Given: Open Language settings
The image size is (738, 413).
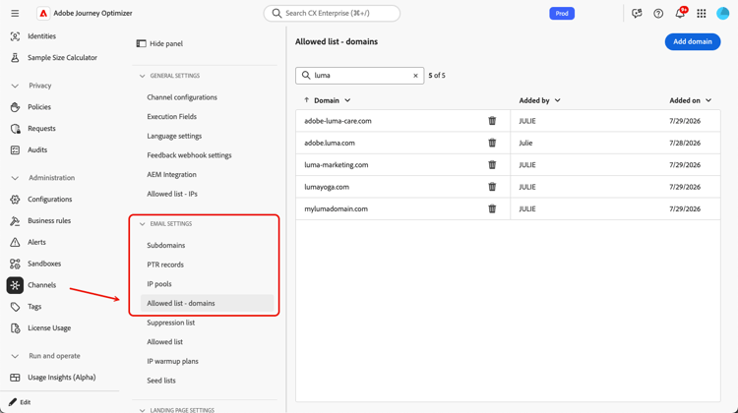Looking at the screenshot, I should click(174, 136).
